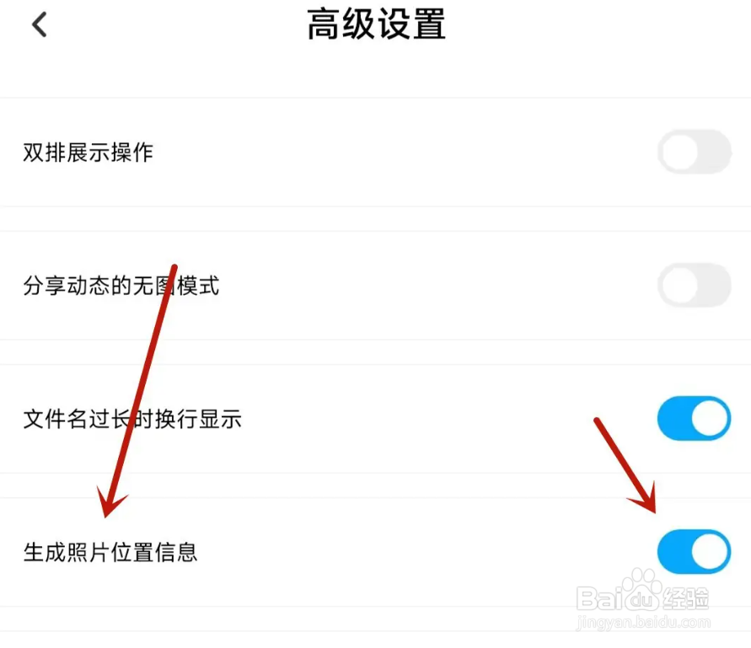
Task: Tap the 生成照片位置信息 label
Action: click(110, 552)
